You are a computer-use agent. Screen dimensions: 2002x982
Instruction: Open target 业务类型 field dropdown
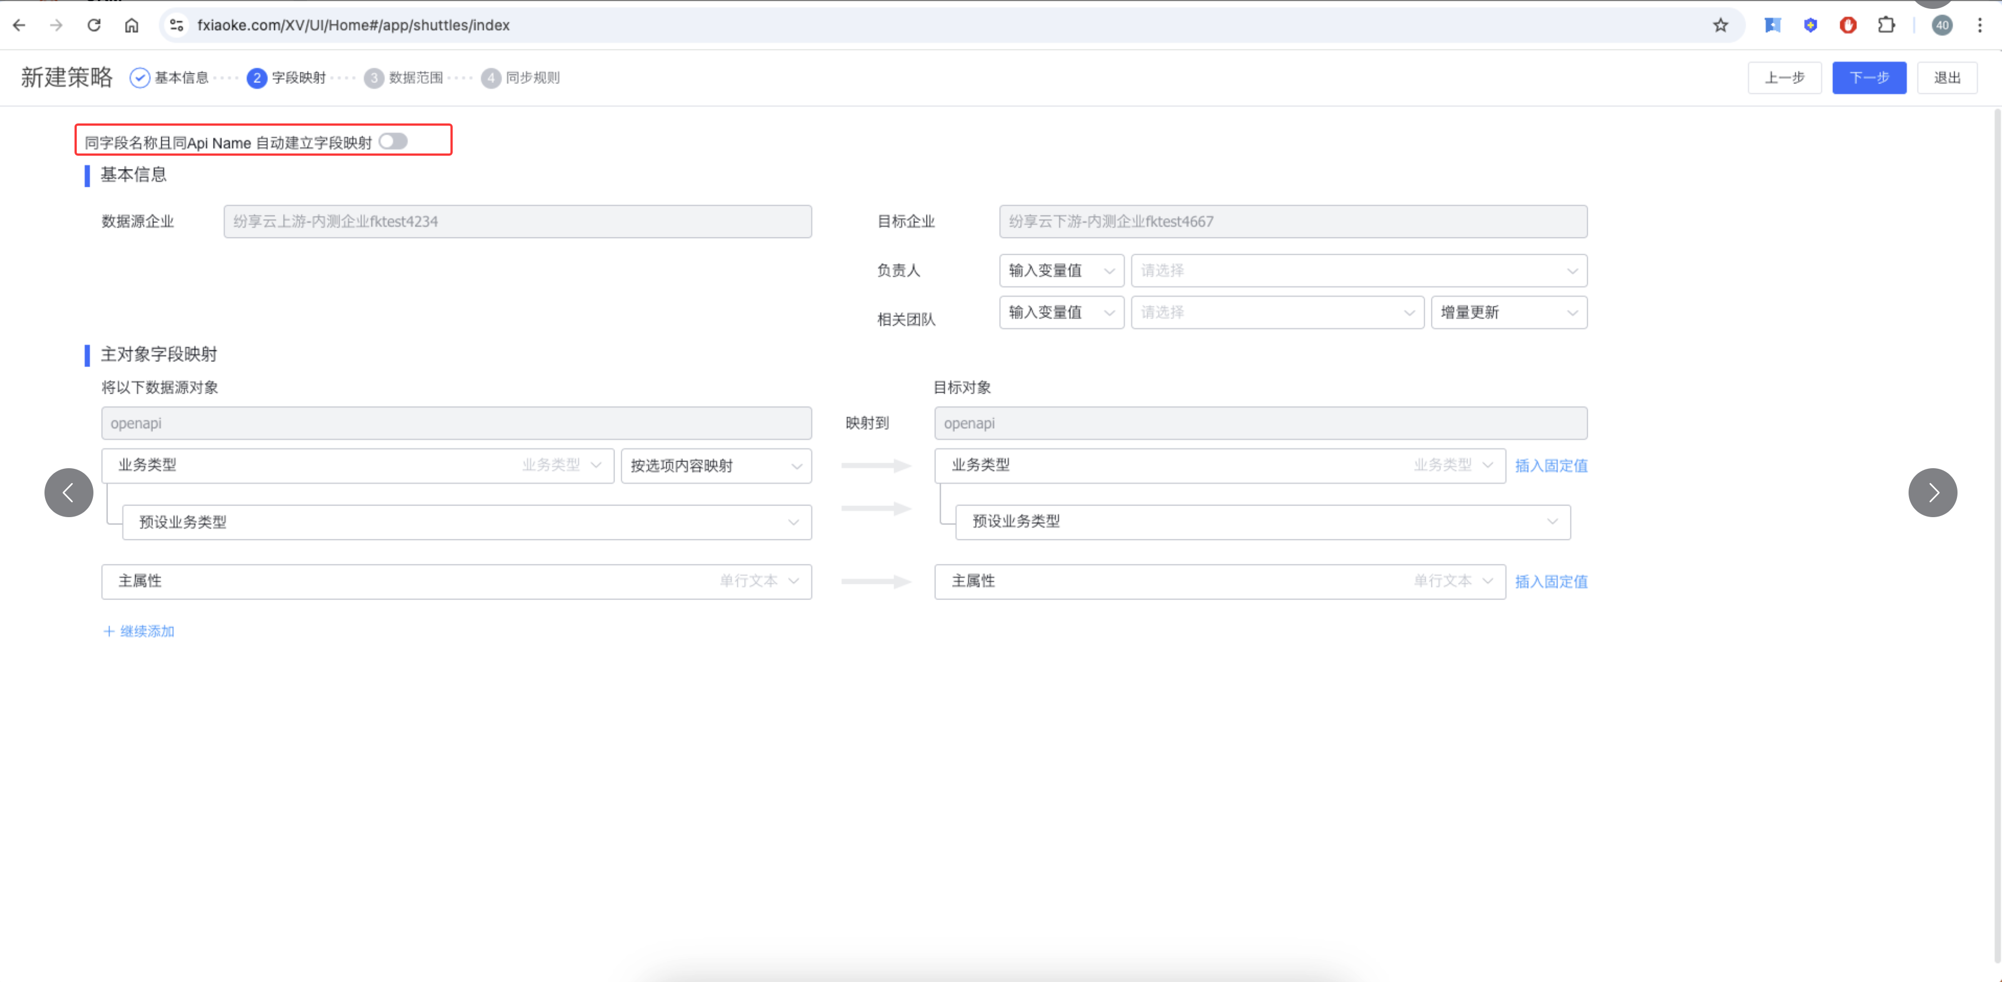(x=1220, y=465)
